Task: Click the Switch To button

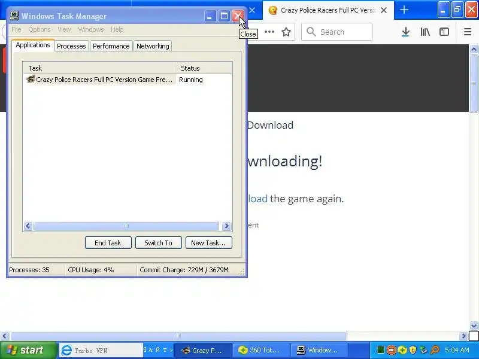Action: (x=159, y=243)
